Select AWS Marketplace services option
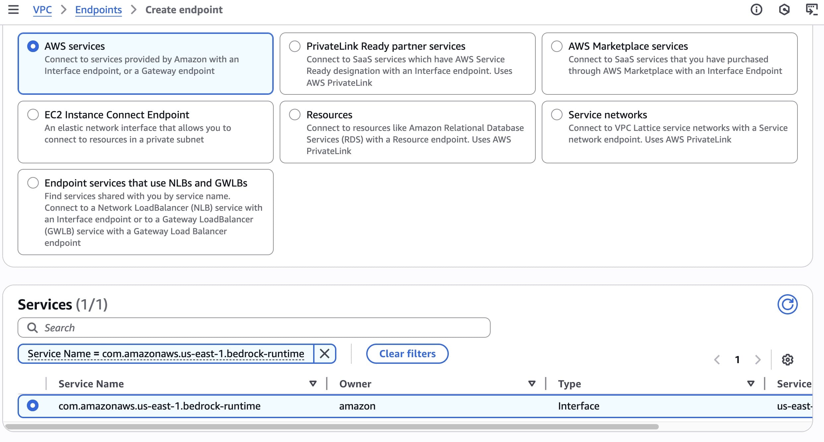 pos(557,46)
